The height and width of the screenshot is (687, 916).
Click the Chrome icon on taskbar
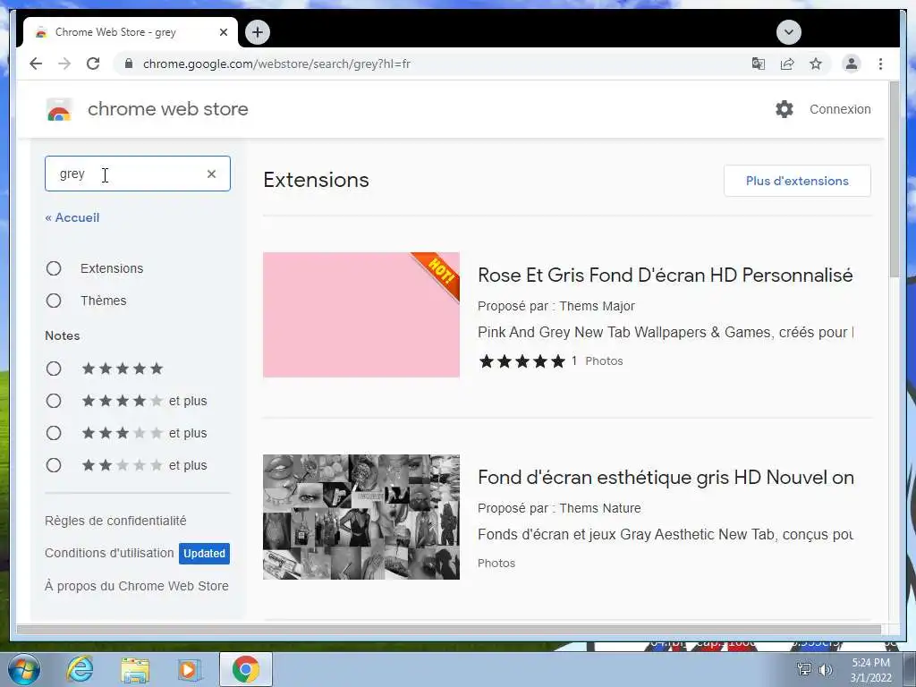(245, 669)
